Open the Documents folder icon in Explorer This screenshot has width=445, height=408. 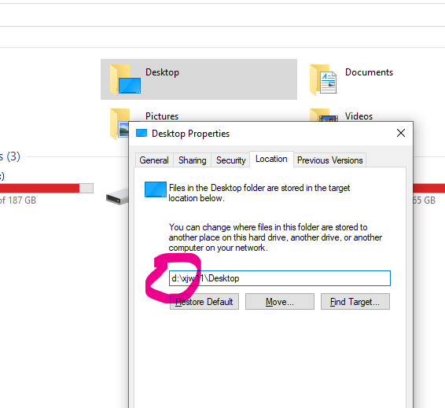click(323, 79)
